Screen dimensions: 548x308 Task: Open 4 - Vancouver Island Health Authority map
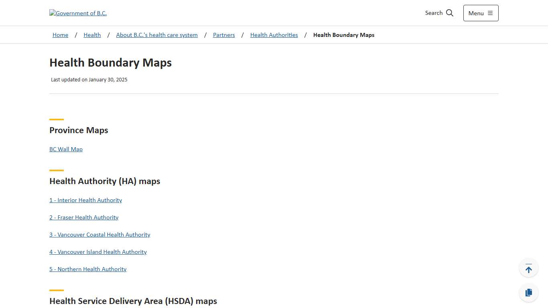point(98,252)
